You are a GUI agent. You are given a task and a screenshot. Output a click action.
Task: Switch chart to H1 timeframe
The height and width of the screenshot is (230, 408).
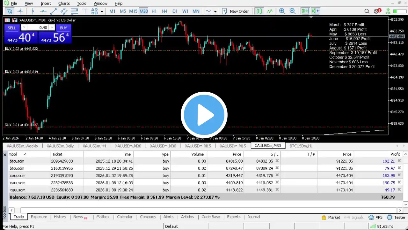[x=154, y=11]
